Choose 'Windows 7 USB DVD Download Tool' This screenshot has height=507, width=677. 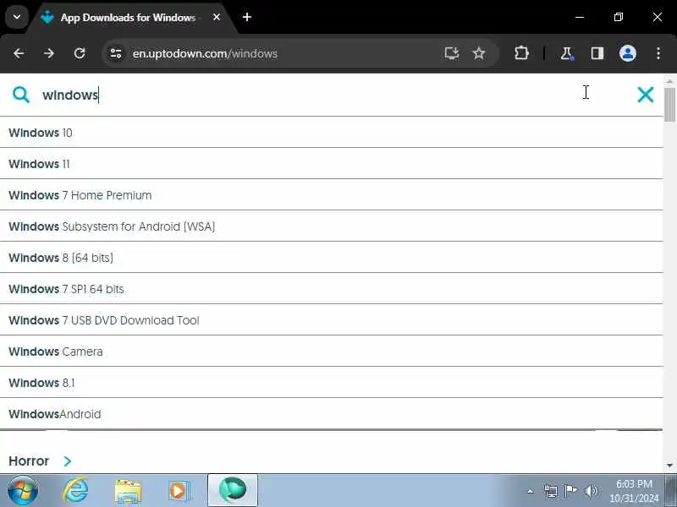pos(331,320)
